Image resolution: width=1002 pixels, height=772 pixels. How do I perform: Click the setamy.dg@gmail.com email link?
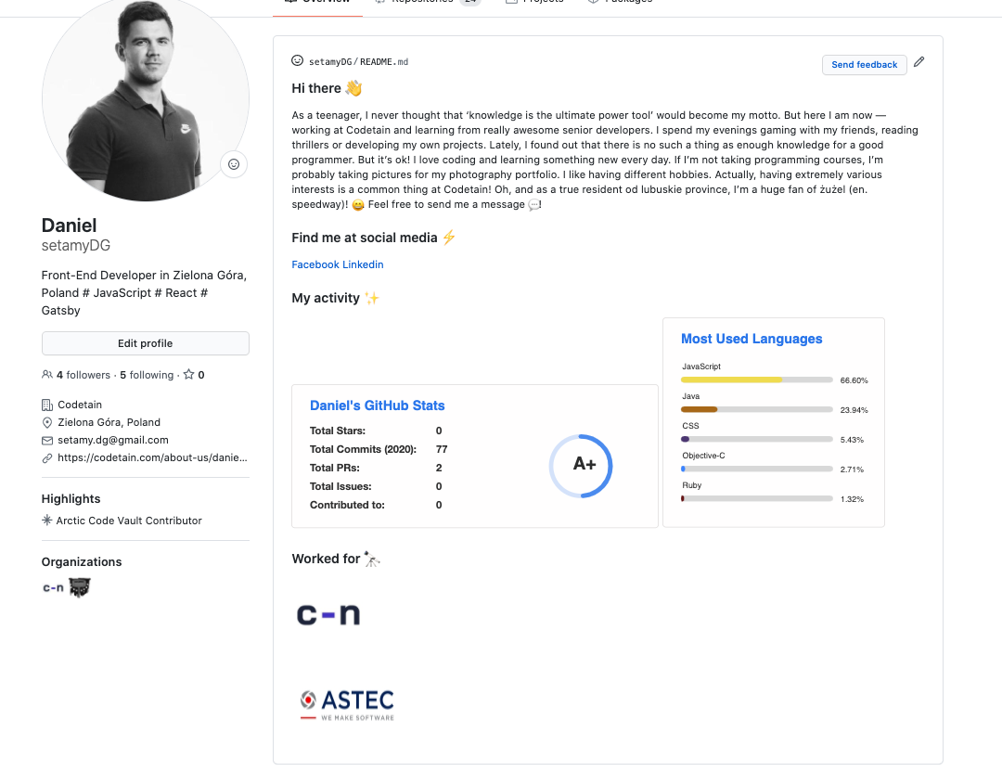tap(113, 440)
